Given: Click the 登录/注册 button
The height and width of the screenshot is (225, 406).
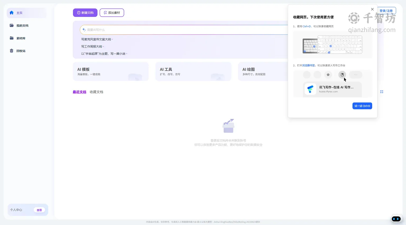Looking at the screenshot, I should [x=386, y=11].
